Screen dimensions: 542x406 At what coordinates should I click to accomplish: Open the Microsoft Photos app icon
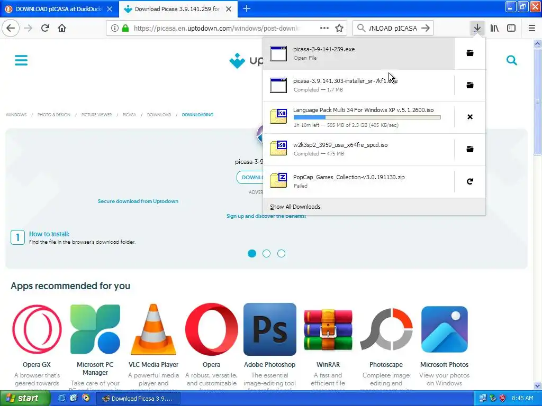click(445, 329)
